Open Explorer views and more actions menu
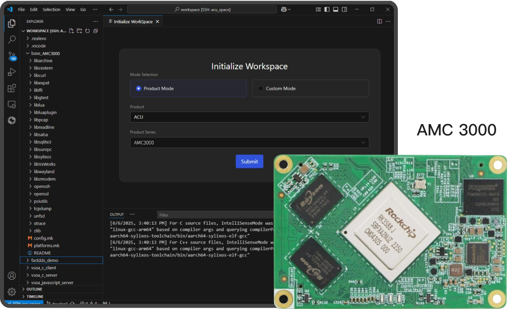Image resolution: width=508 pixels, height=309 pixels. point(96,21)
